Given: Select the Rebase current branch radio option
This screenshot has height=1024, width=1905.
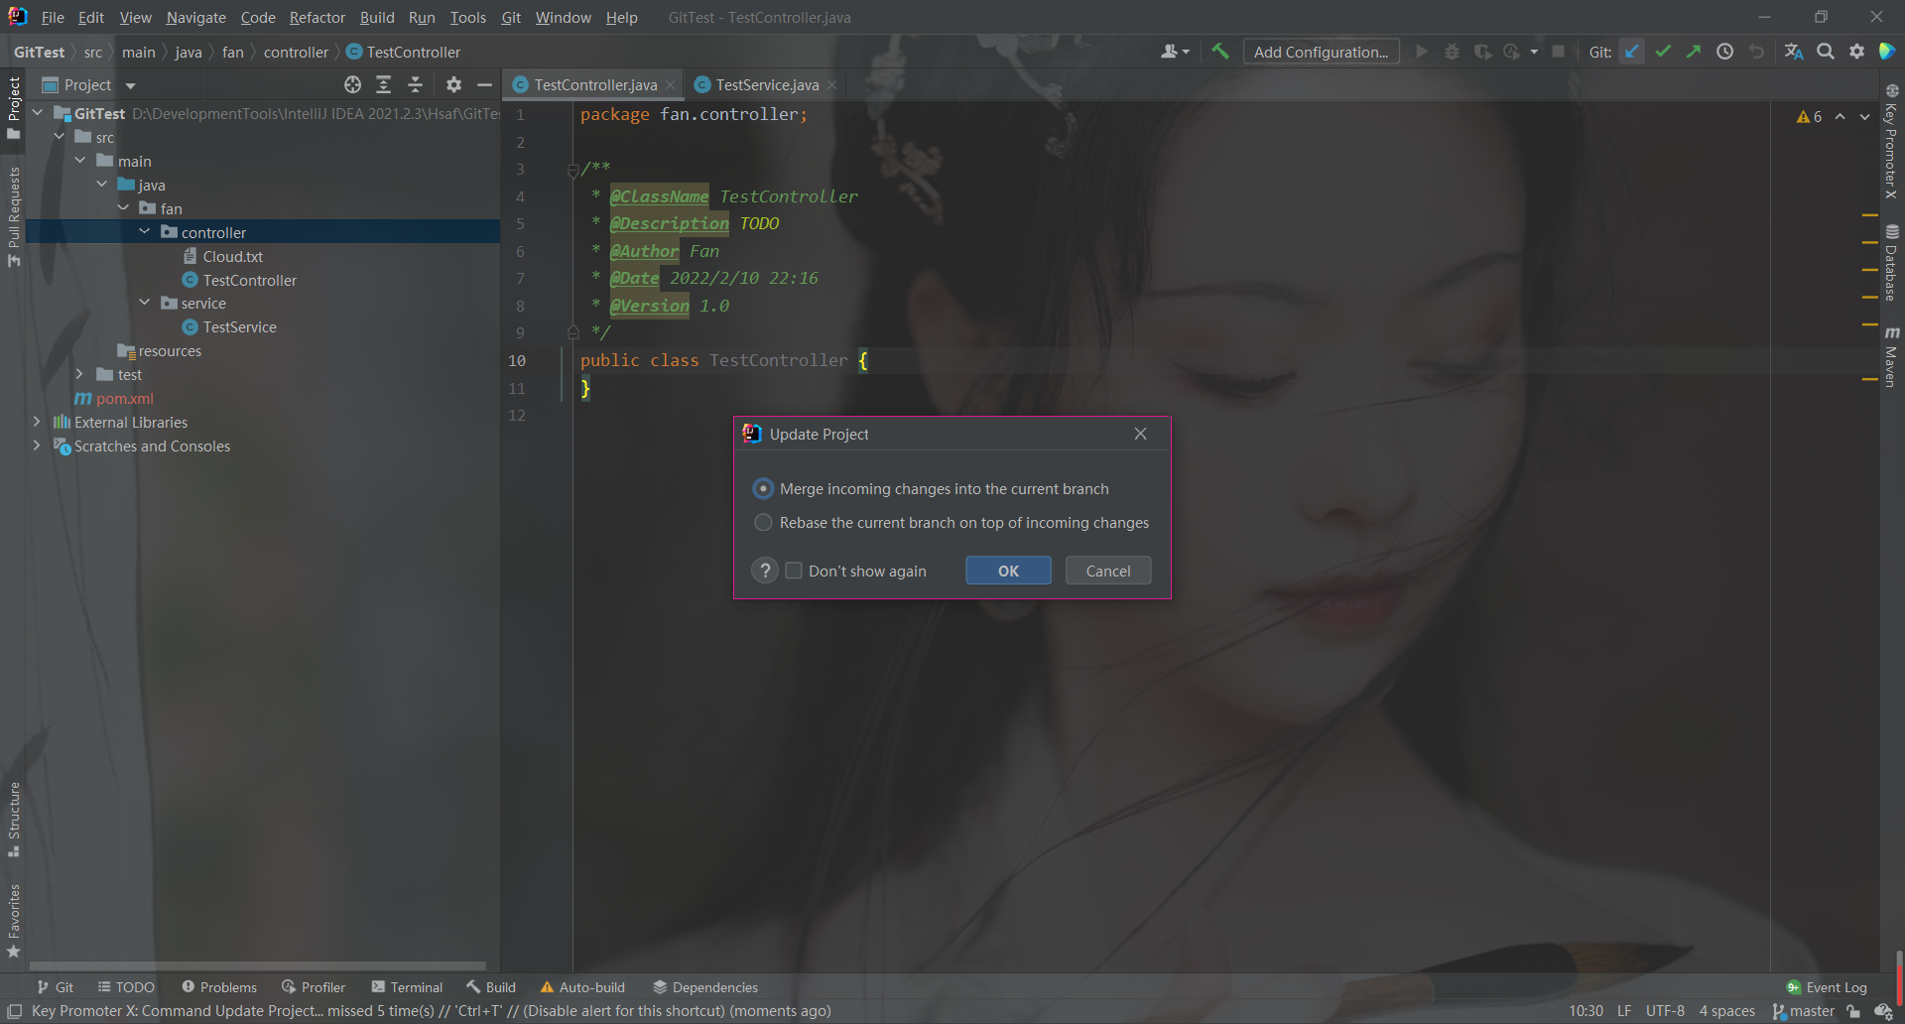Looking at the screenshot, I should [x=763, y=522].
